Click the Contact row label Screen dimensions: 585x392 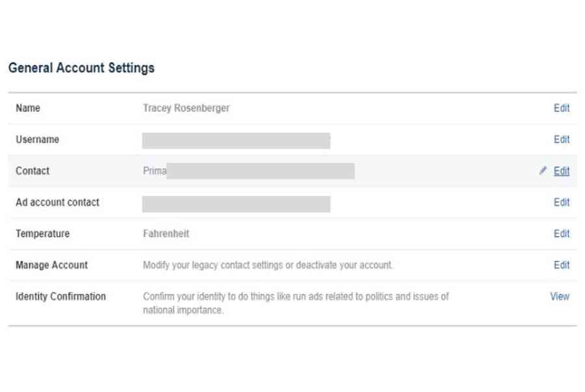tap(32, 171)
